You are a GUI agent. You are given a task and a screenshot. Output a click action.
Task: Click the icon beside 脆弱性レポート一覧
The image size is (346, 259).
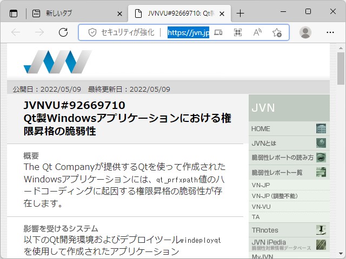pos(321,172)
